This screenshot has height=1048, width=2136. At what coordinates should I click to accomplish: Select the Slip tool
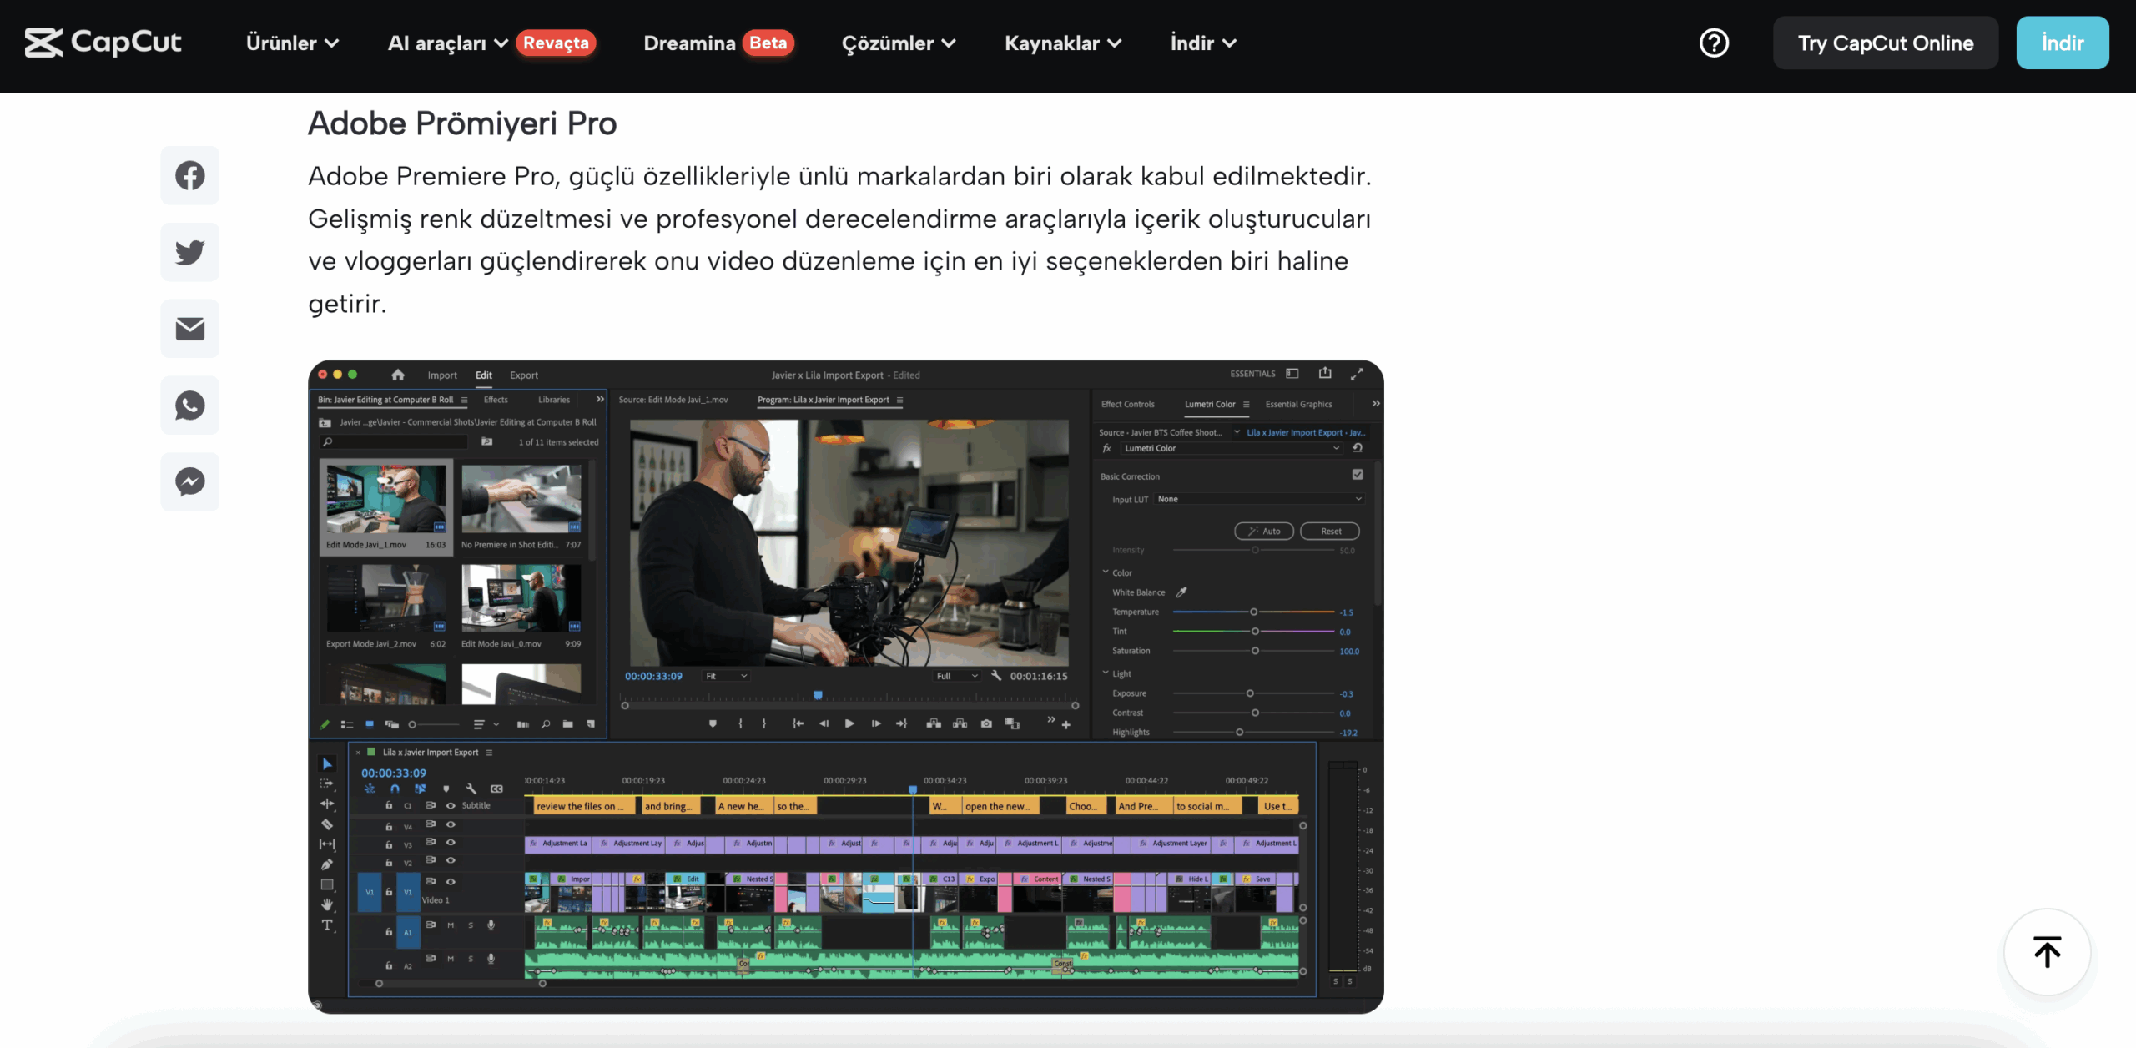[x=327, y=844]
